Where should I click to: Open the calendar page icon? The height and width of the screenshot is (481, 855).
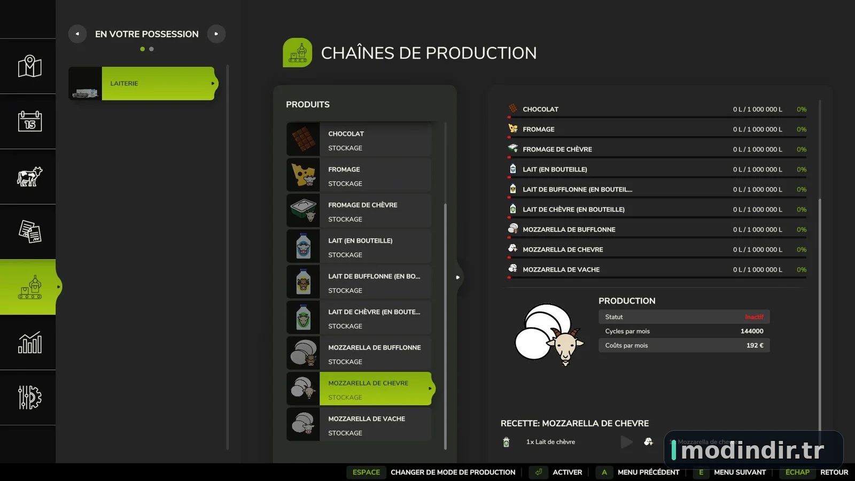click(30, 121)
